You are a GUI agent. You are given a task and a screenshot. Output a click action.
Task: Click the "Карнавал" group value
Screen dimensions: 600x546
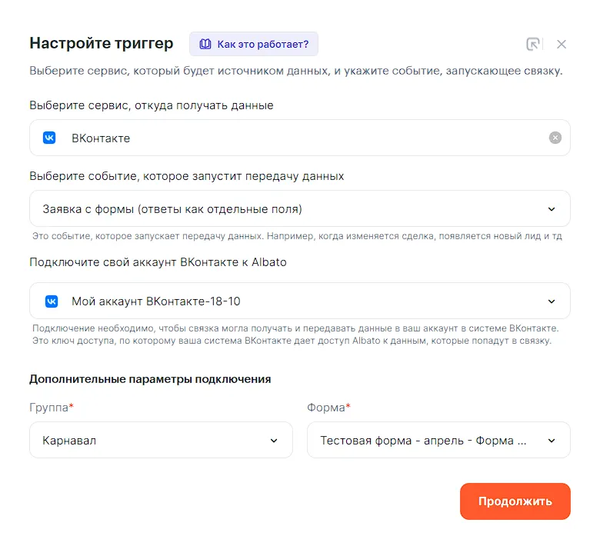(70, 441)
